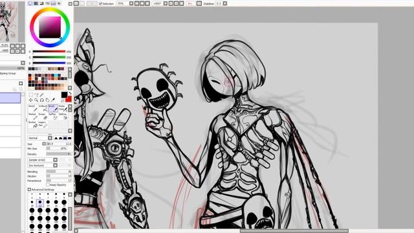Pick brush size preset 50
The image size is (414, 233).
[x=64, y=211]
